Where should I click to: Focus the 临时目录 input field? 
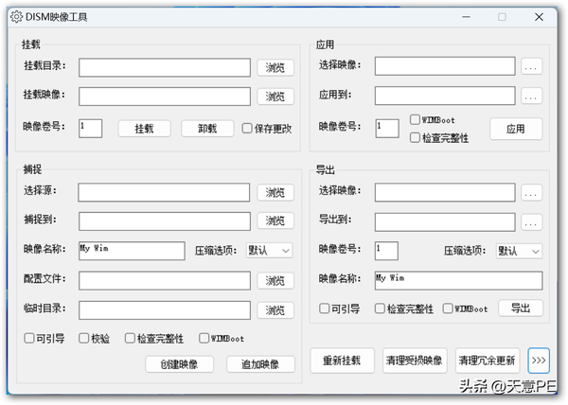tap(165, 310)
